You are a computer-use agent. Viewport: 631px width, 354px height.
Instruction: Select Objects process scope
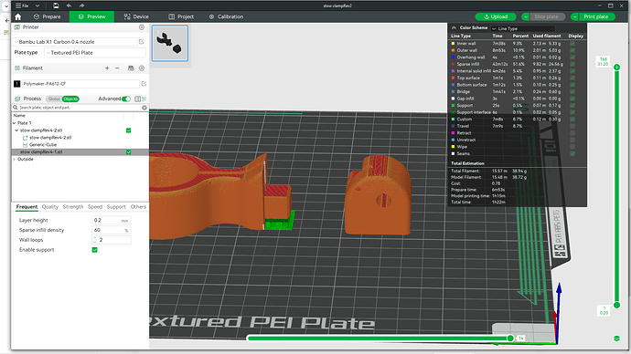70,99
